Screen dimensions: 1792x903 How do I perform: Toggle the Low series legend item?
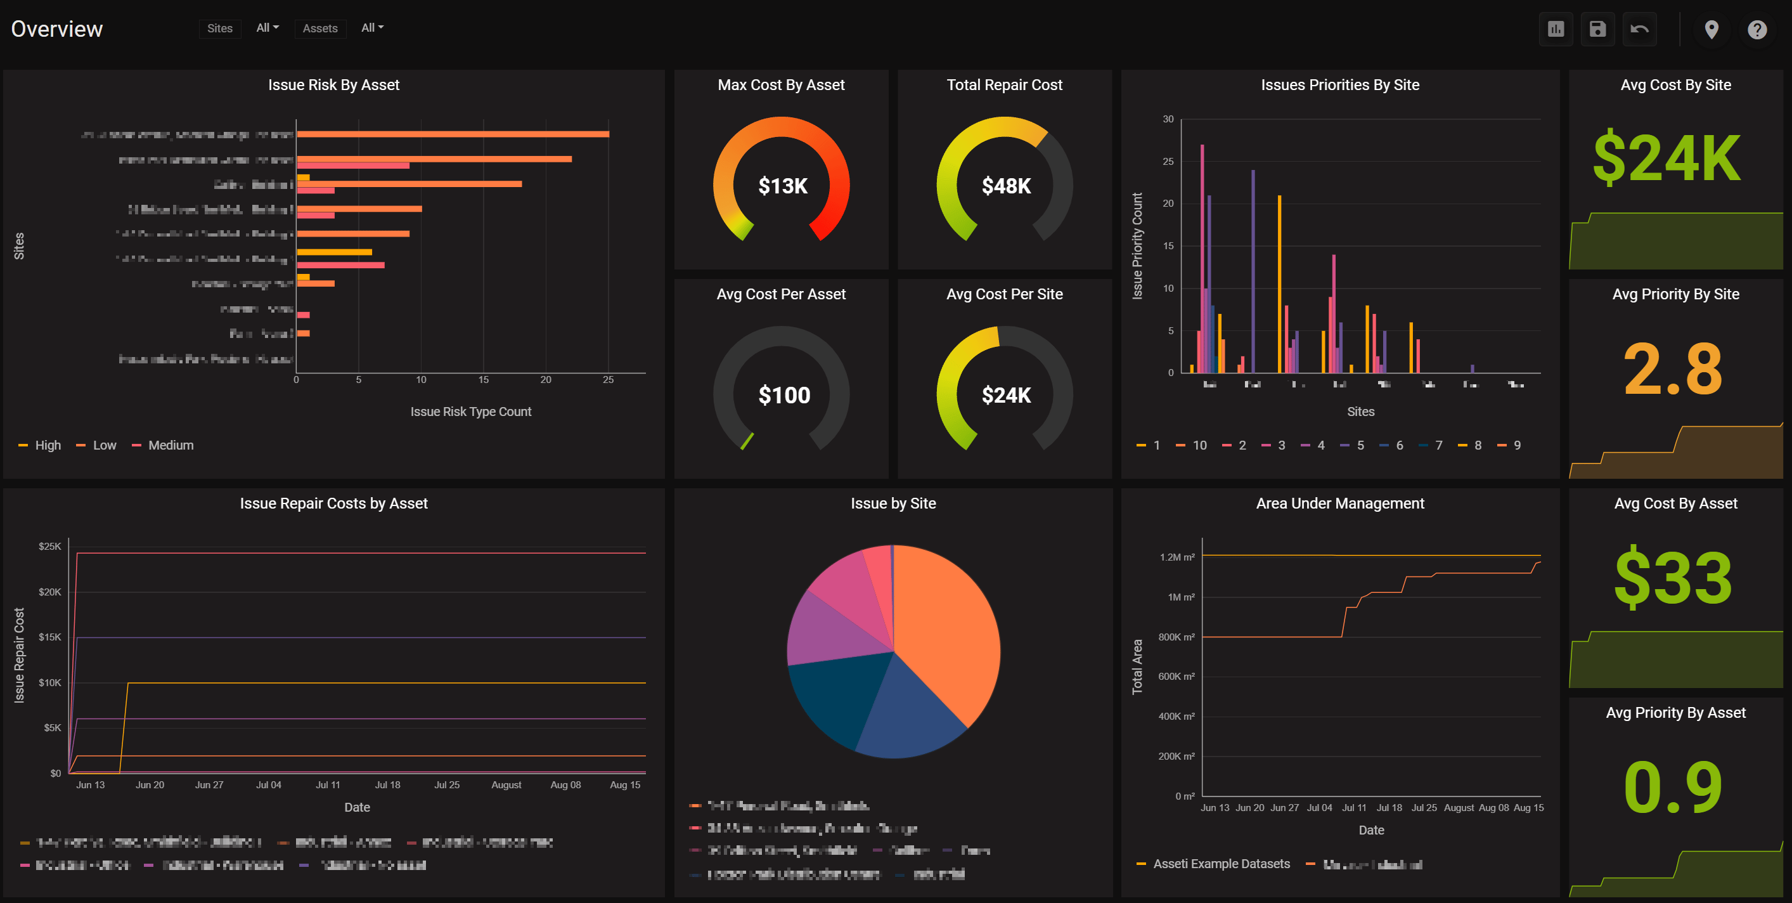tap(105, 445)
